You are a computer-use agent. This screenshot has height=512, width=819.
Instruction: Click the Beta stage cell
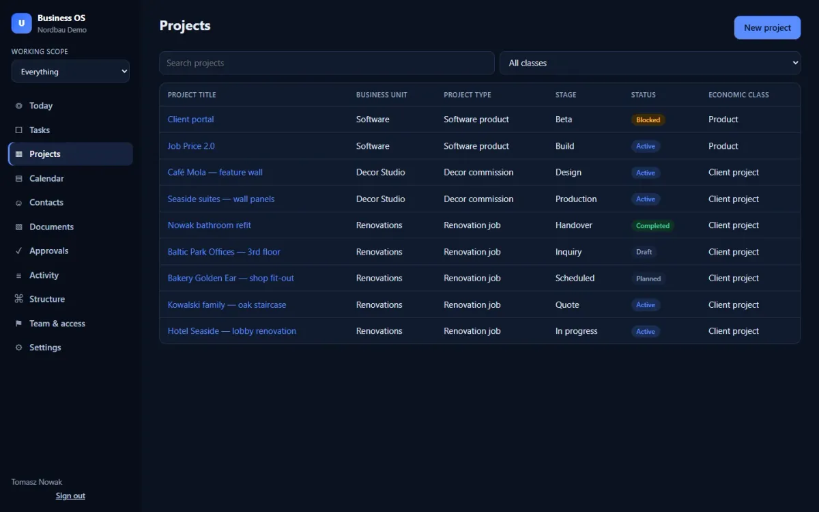click(564, 119)
